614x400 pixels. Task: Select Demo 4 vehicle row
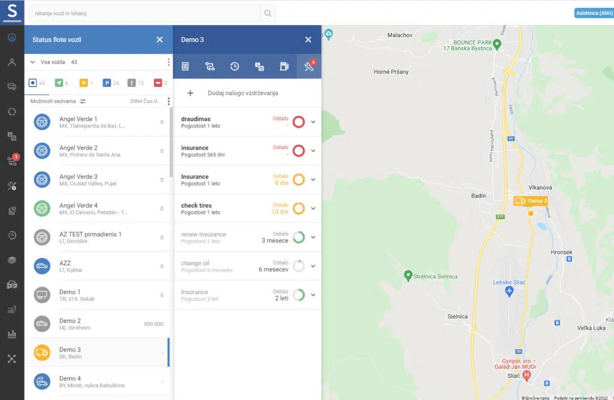97,381
